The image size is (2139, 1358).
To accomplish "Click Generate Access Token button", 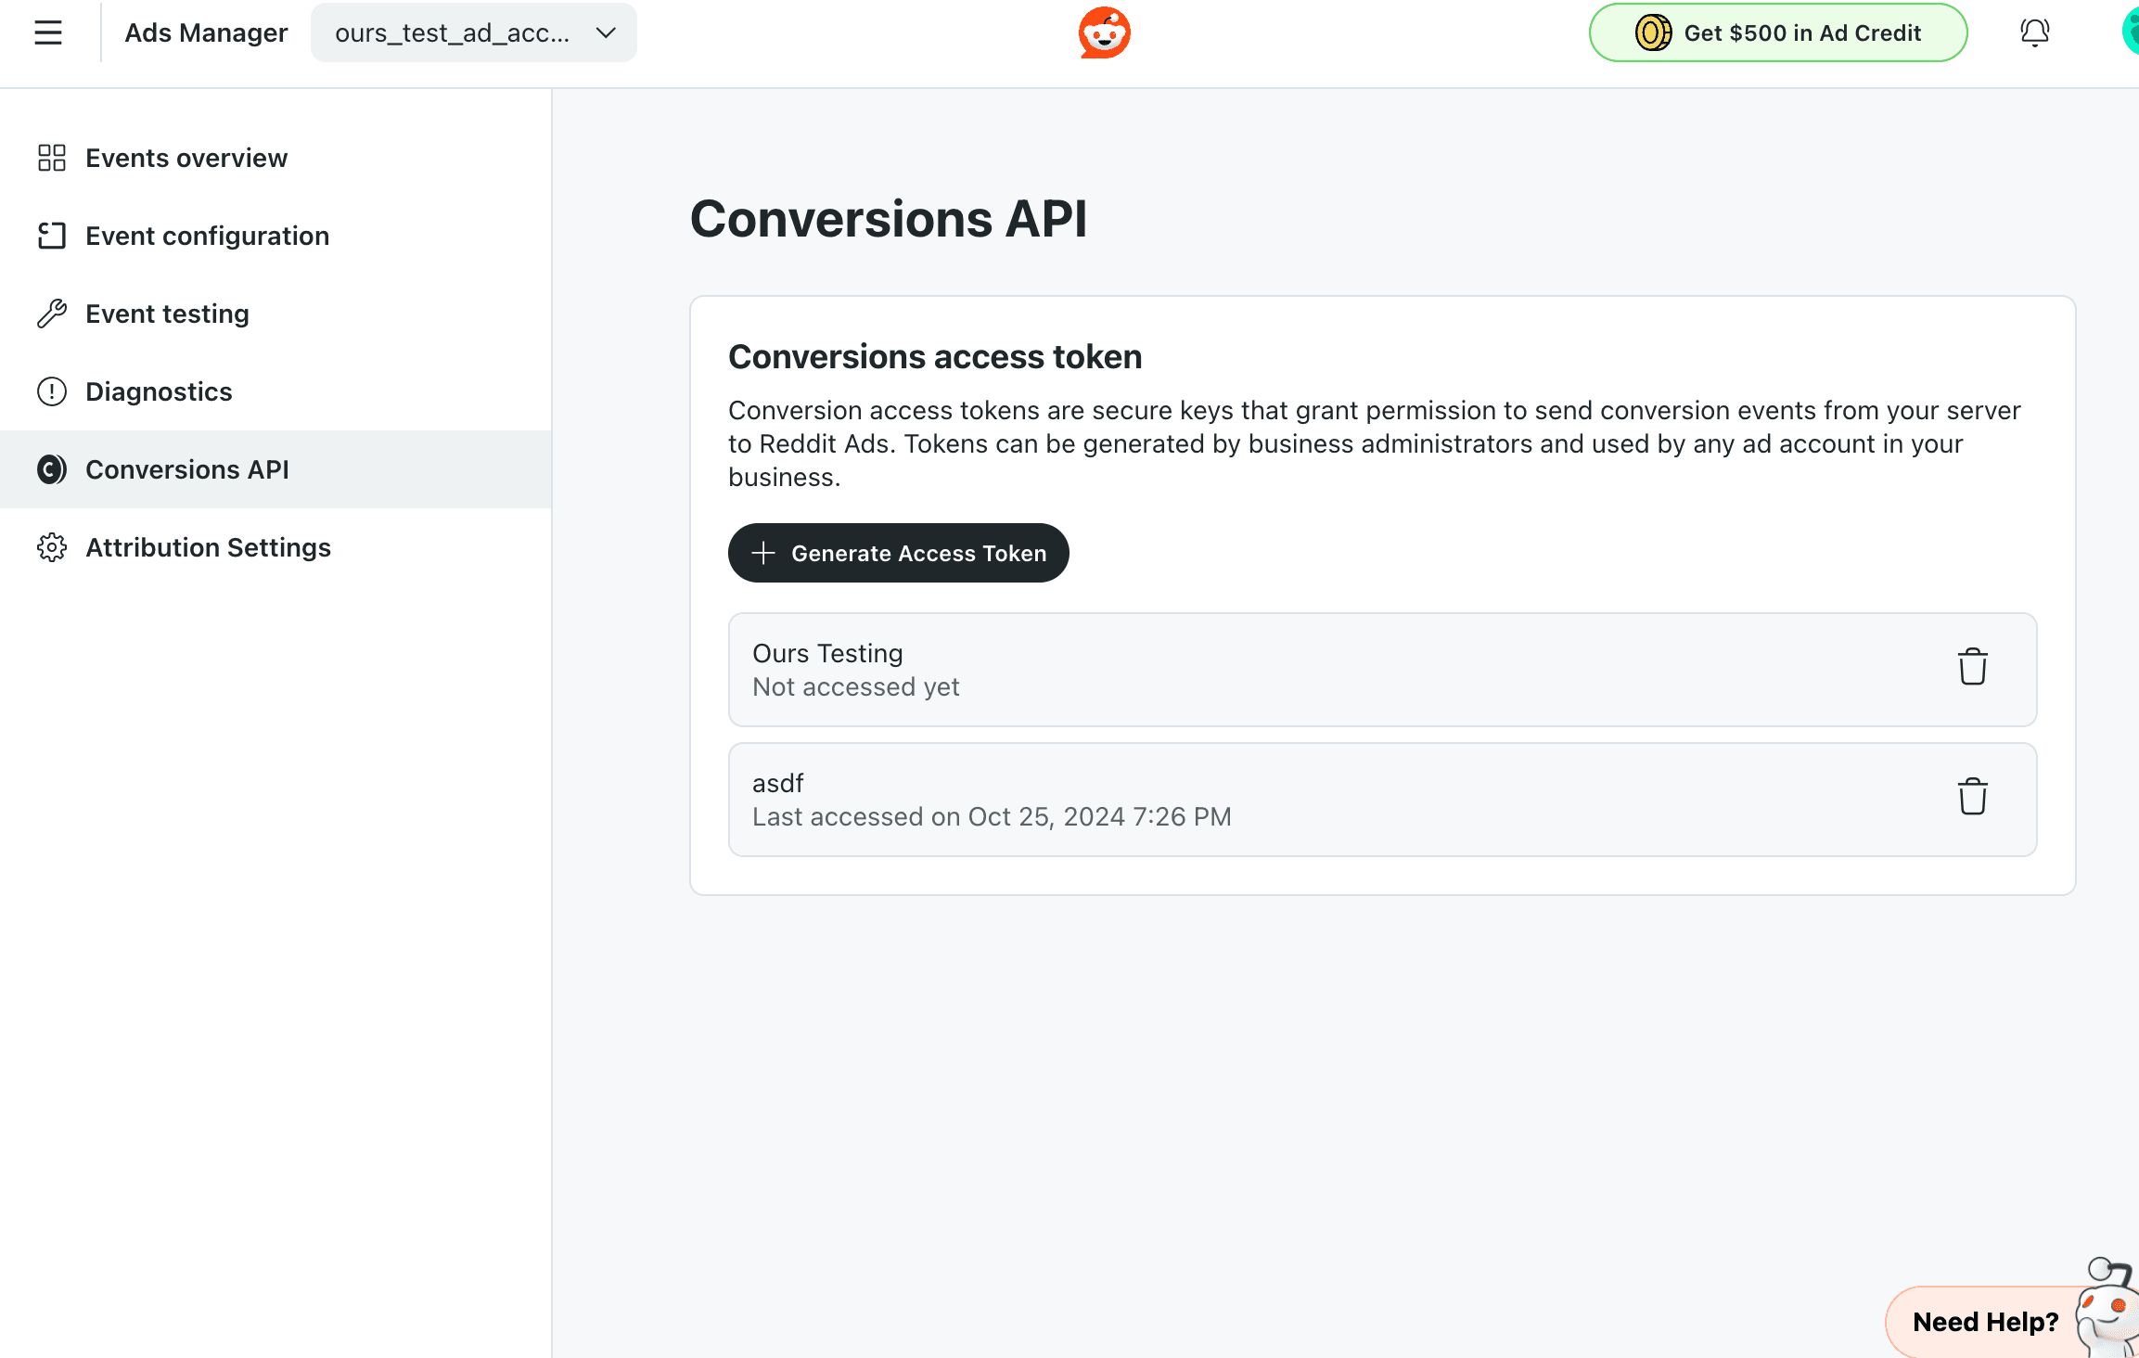I will [898, 553].
